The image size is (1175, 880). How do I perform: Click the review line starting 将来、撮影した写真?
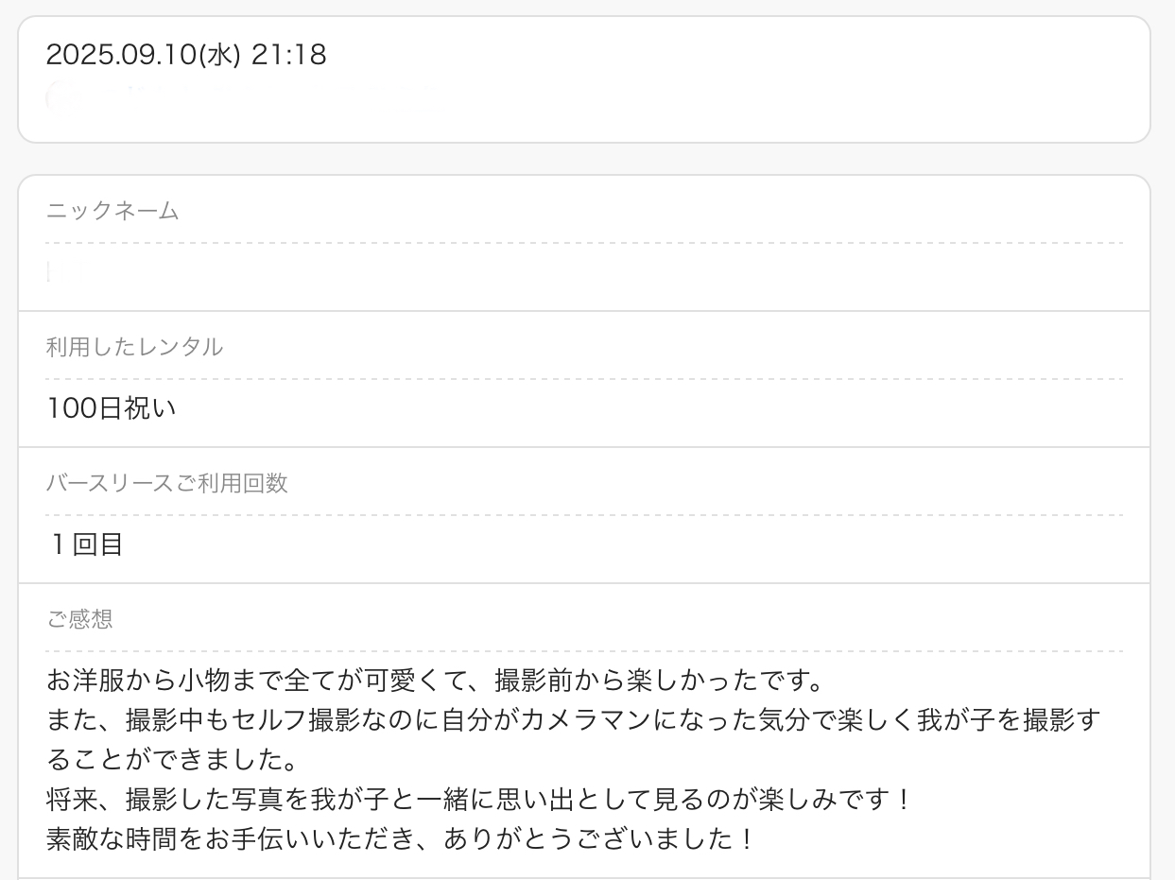pyautogui.click(x=477, y=800)
